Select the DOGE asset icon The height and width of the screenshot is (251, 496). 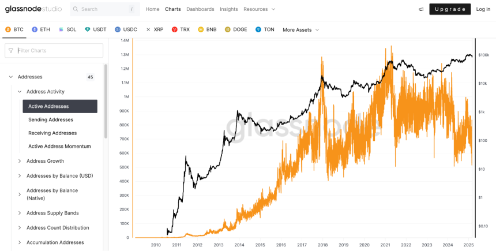(x=227, y=30)
